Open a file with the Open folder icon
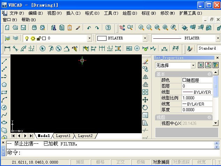 15,28
